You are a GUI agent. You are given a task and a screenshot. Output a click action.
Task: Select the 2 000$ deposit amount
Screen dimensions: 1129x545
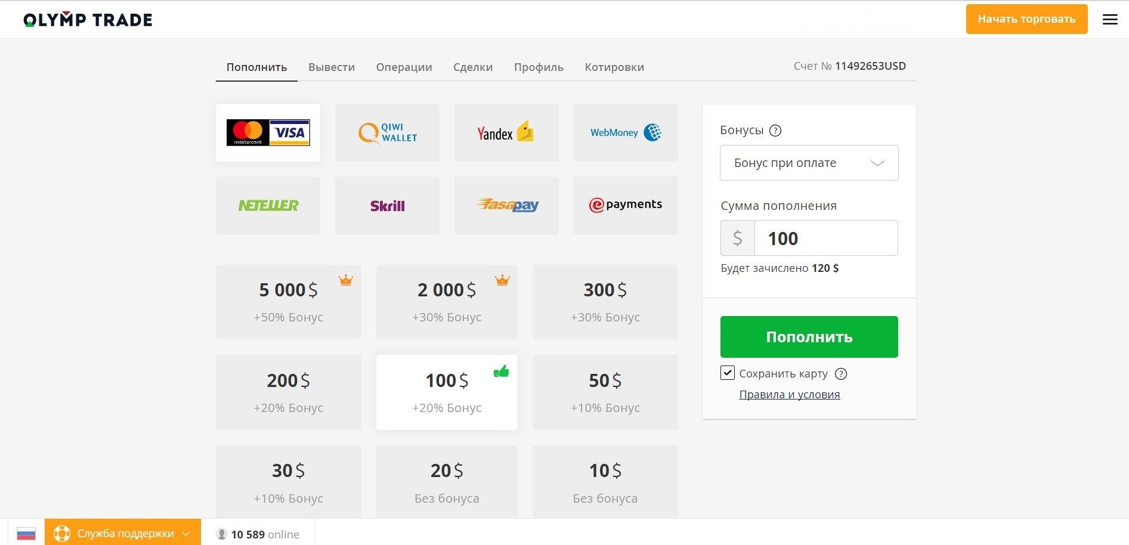point(447,302)
